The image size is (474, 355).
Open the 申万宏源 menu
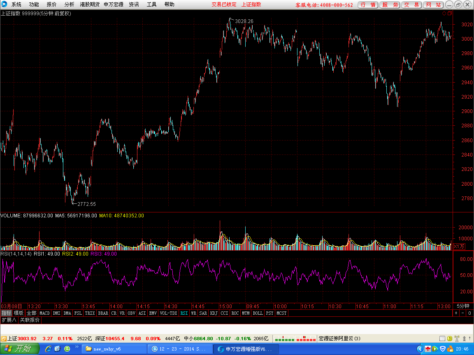tap(114, 5)
